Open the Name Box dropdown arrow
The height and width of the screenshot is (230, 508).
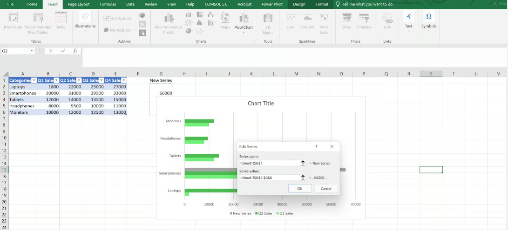click(32, 51)
